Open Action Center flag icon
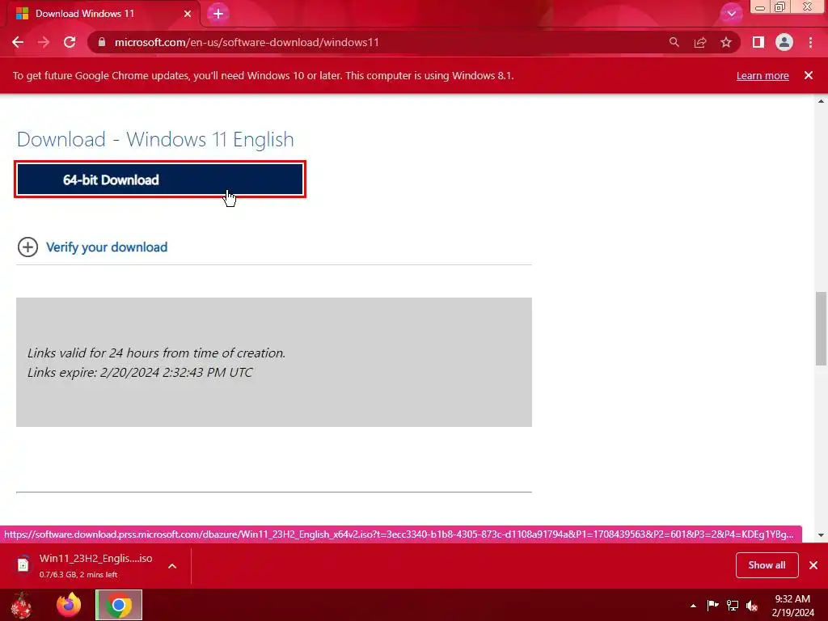This screenshot has width=828, height=621. click(x=712, y=606)
